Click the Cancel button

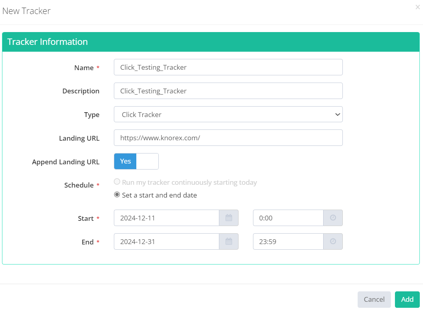pos(374,299)
